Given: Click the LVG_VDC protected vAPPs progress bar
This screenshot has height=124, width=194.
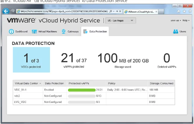Looking at the screenshot, I should [x=82, y=102].
